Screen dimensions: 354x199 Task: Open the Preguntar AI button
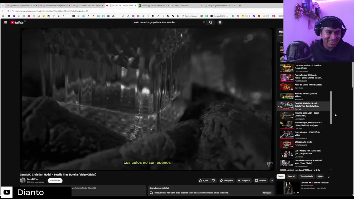[x=244, y=180]
